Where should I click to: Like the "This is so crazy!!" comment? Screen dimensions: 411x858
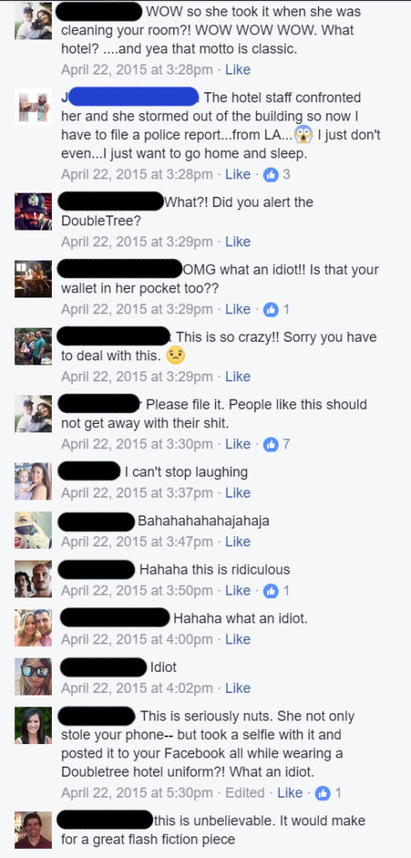click(x=238, y=376)
